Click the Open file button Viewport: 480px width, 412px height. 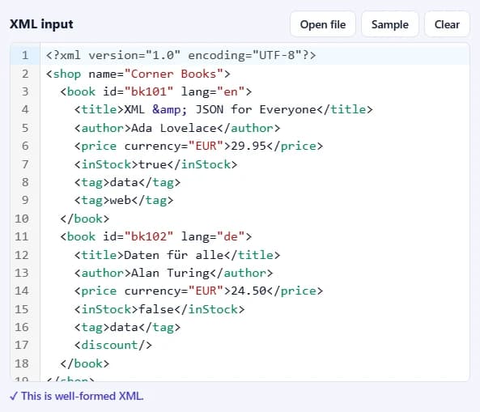(323, 24)
